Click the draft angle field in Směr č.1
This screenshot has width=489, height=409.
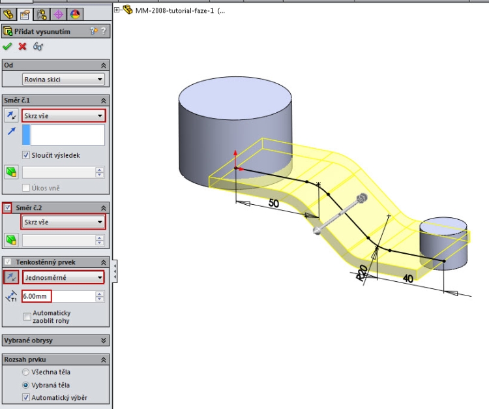point(59,172)
